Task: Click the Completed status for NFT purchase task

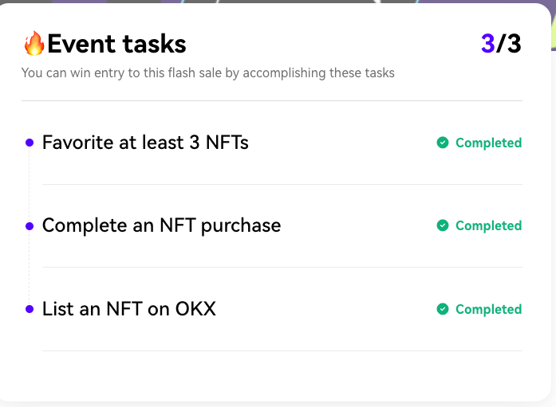Action: click(488, 226)
